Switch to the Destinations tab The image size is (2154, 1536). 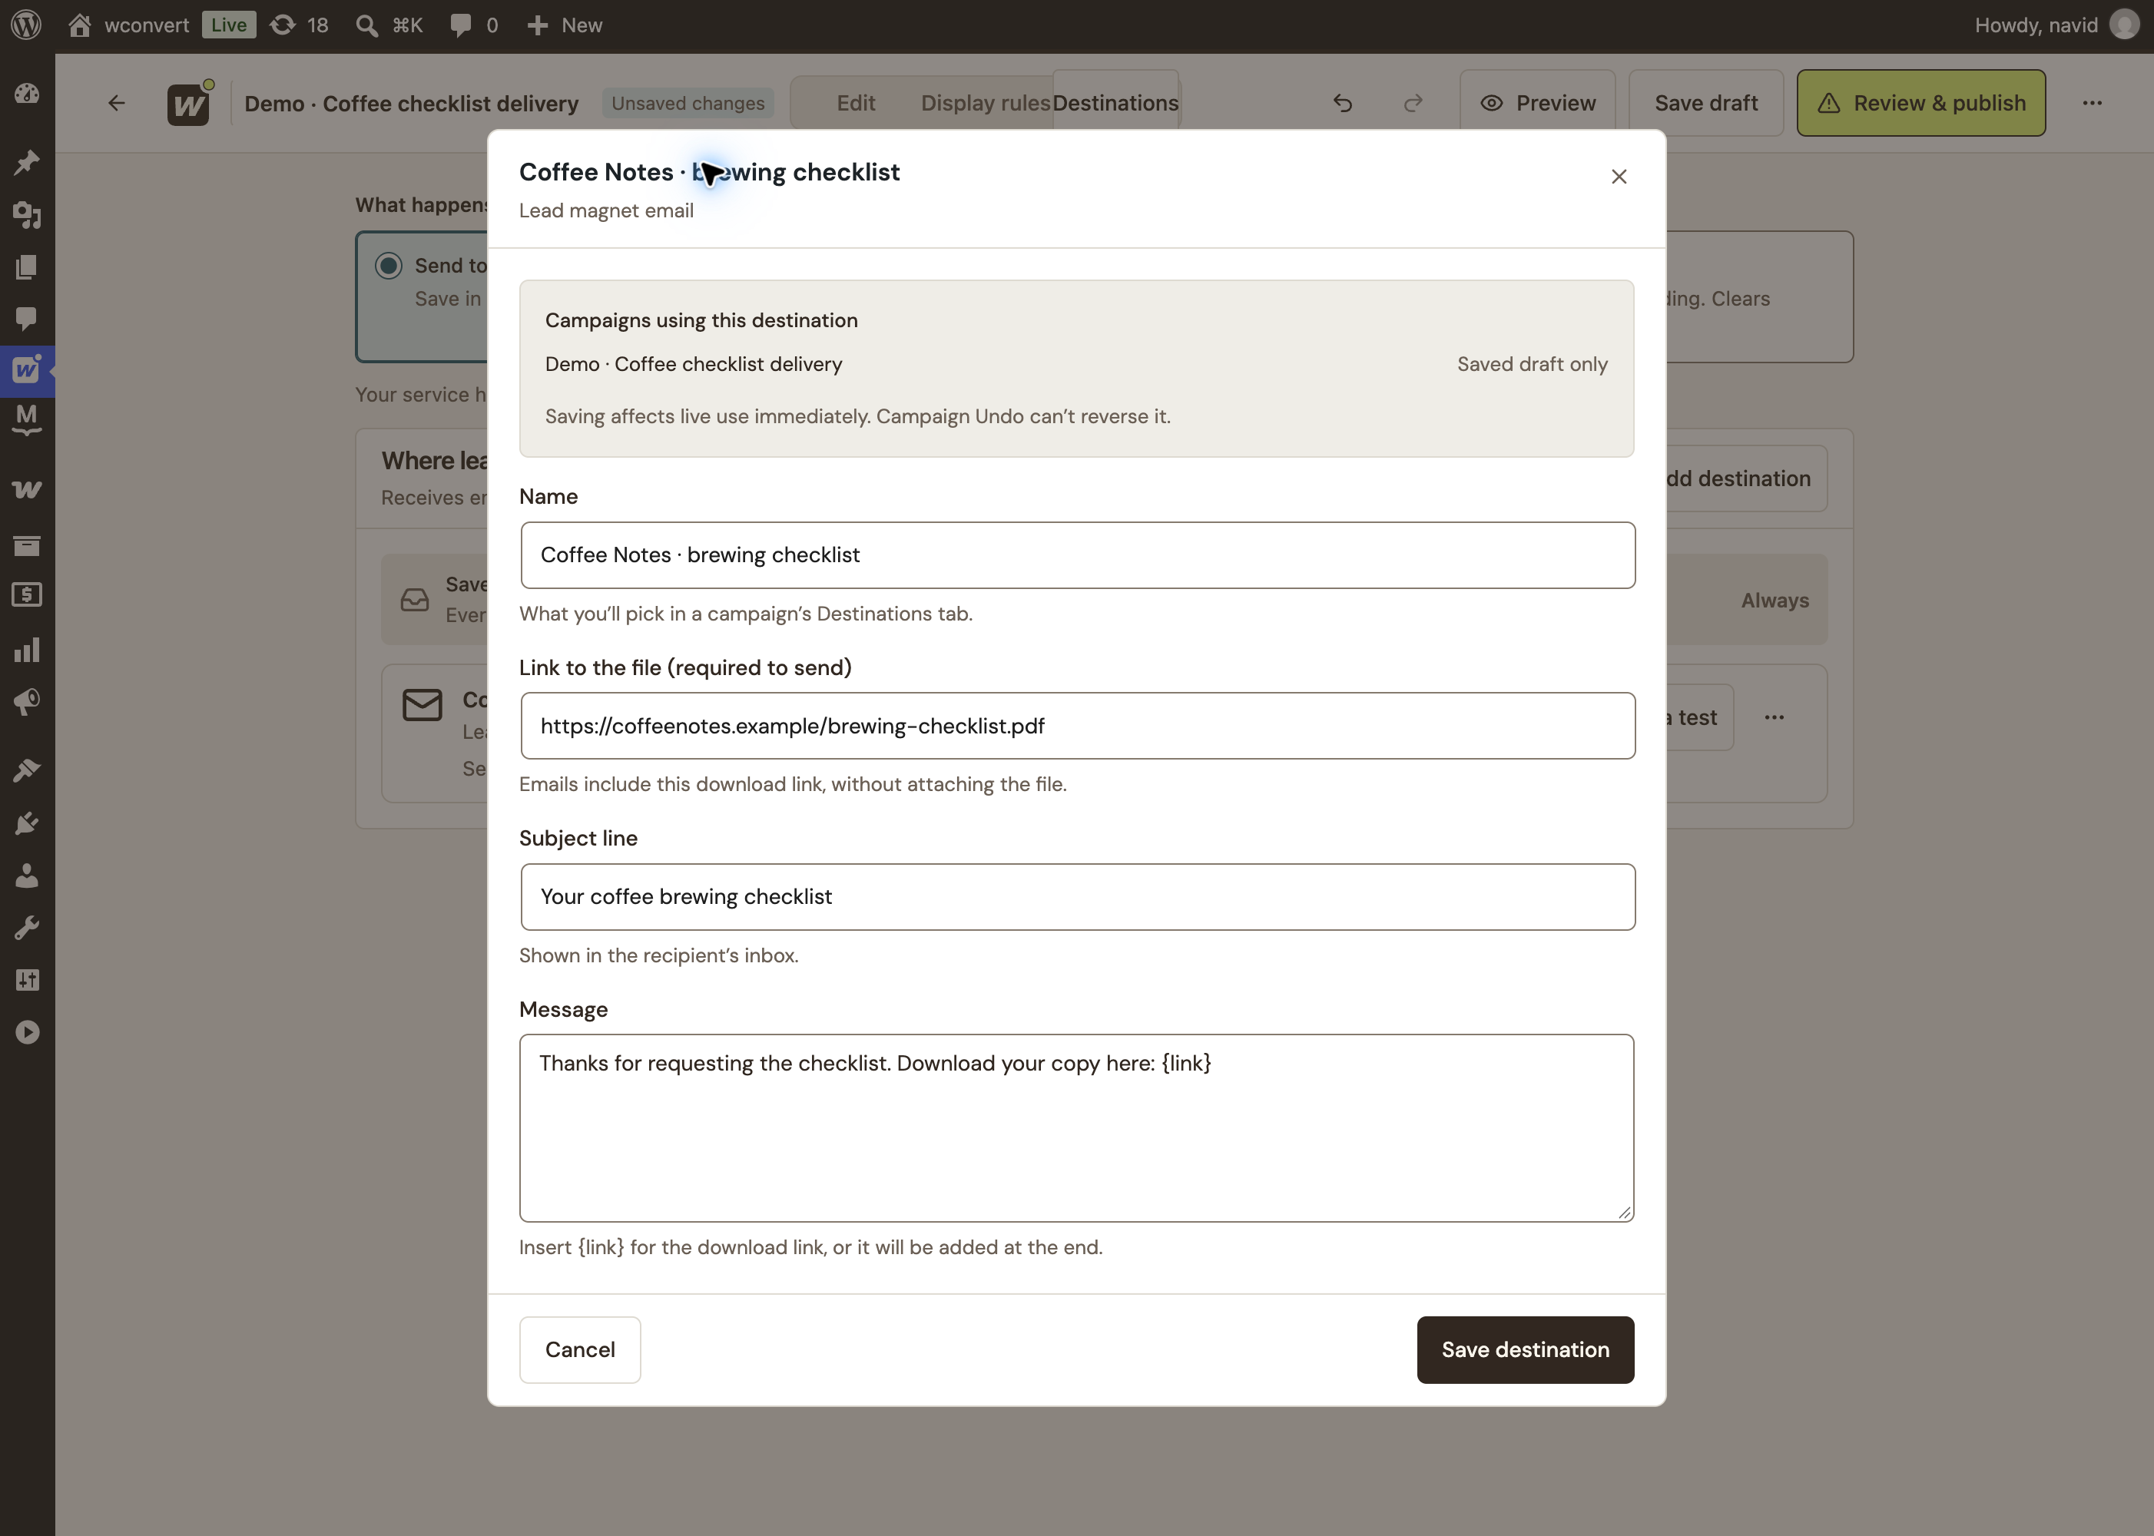(x=1115, y=103)
